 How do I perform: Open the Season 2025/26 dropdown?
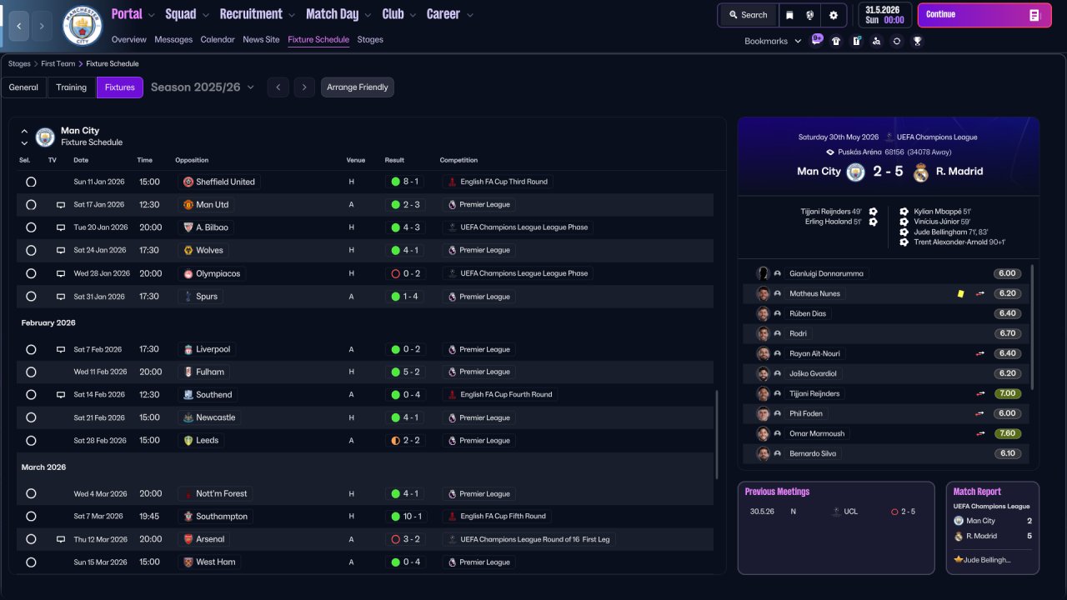click(x=203, y=87)
